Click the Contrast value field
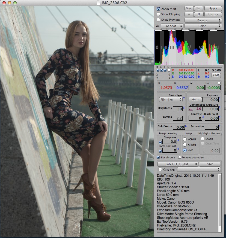Viewport: 226px width, 238px height. pos(195,118)
